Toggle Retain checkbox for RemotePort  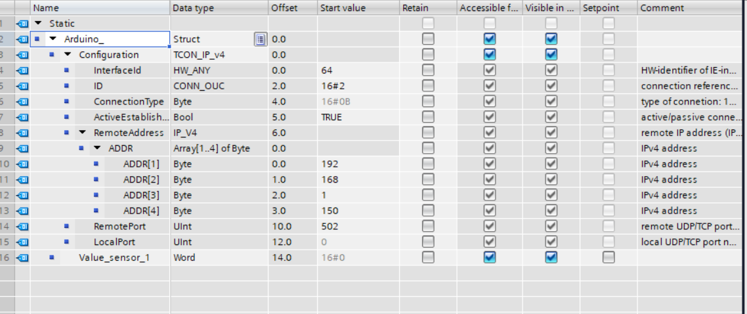coord(428,227)
